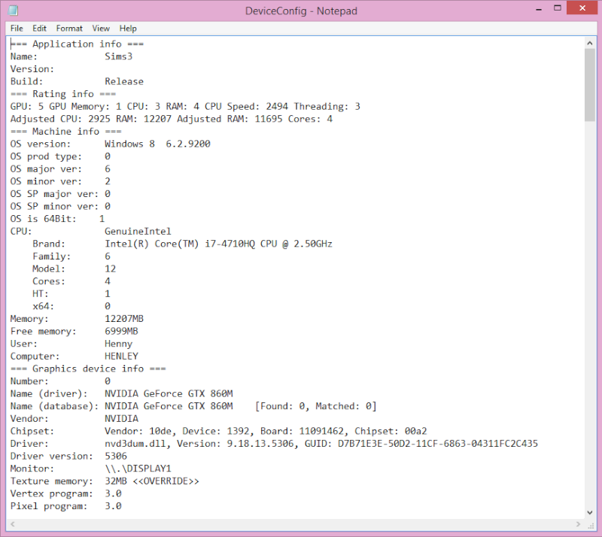The image size is (602, 537).
Task: Minimize the Notepad window
Action: [539, 9]
